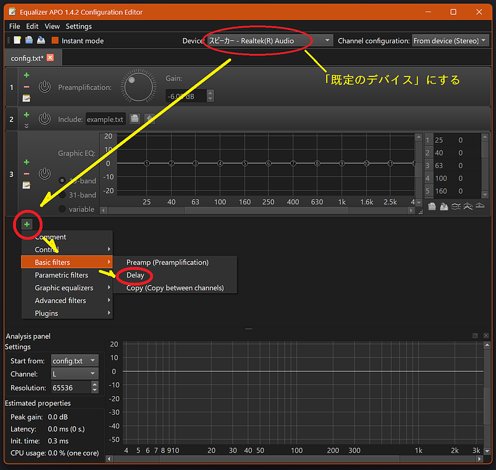Screen dimensions: 496x470
Task: Select the variable band radio option
Action: click(x=63, y=209)
